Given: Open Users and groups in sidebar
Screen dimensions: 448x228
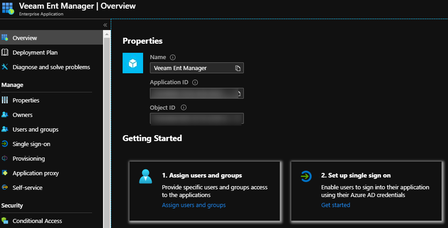Looking at the screenshot, I should tap(36, 129).
